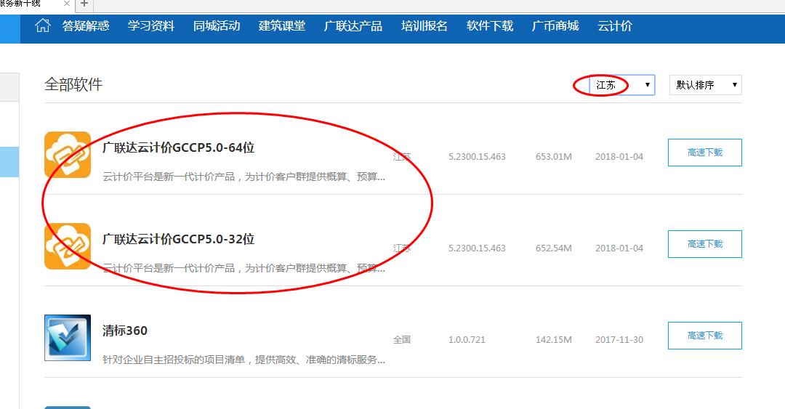Open the GCCP5.0-32位 app icon

pos(68,246)
